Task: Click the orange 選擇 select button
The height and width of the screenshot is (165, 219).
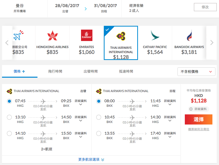Action: pyautogui.click(x=198, y=119)
